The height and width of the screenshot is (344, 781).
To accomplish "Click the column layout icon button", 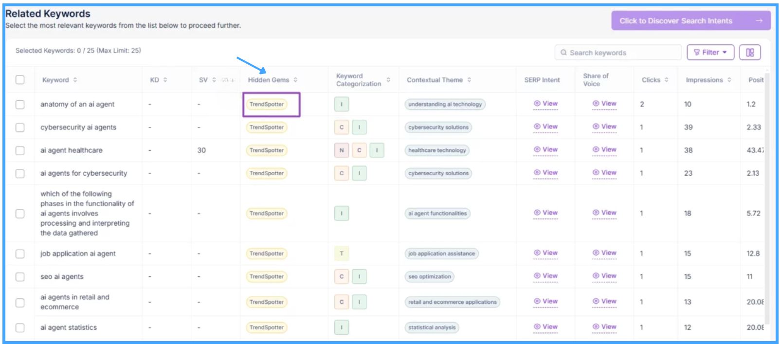I will [749, 53].
